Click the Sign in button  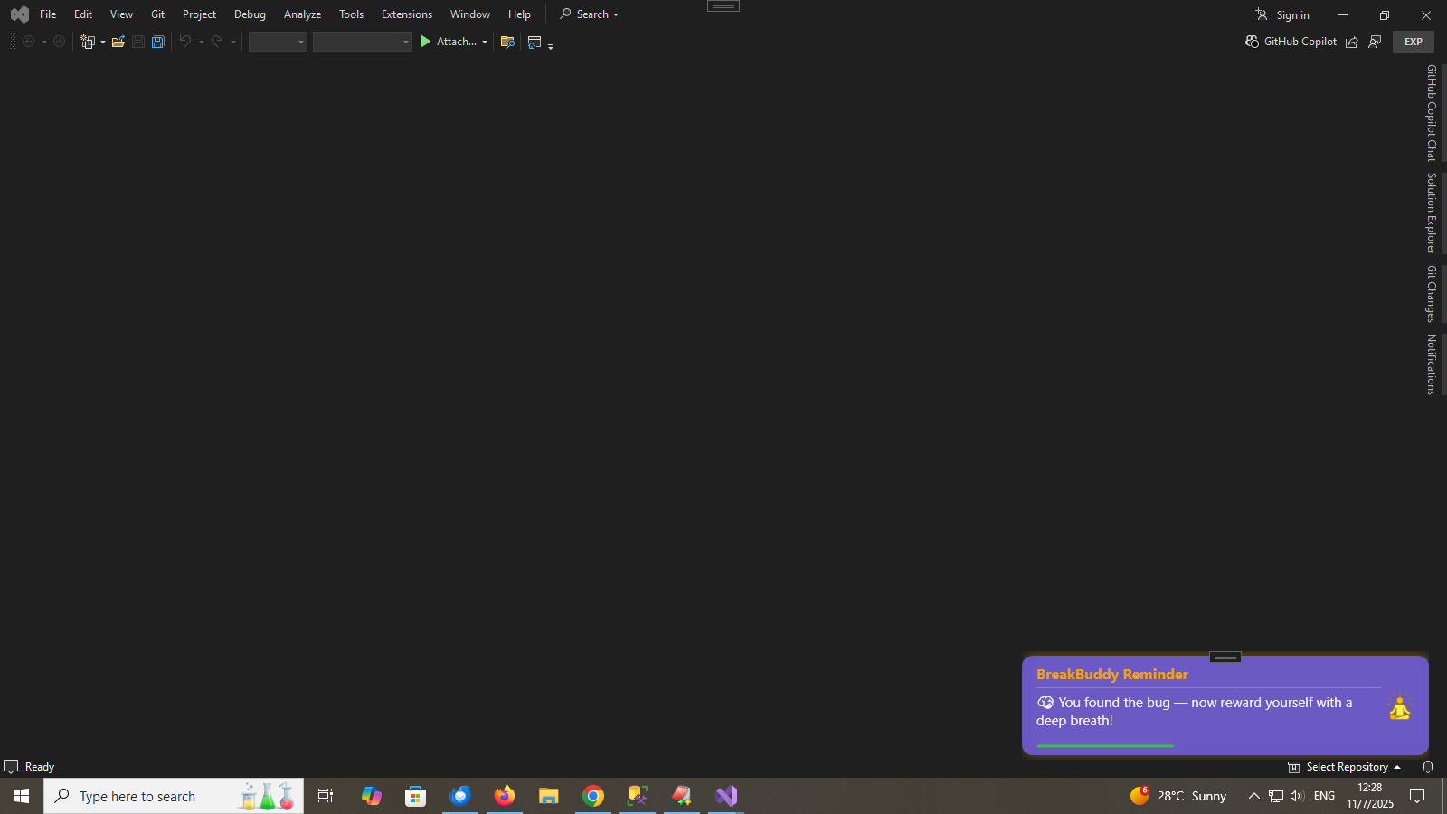pyautogui.click(x=1282, y=14)
